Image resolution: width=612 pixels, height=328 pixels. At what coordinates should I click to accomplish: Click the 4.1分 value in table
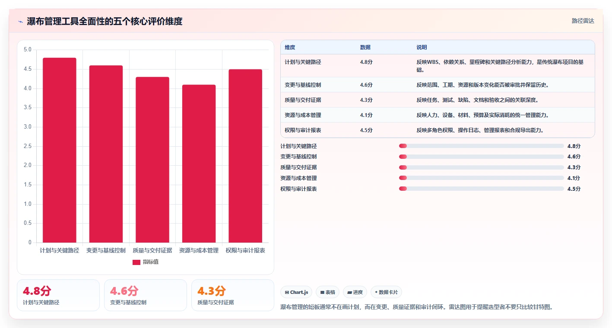coord(366,115)
